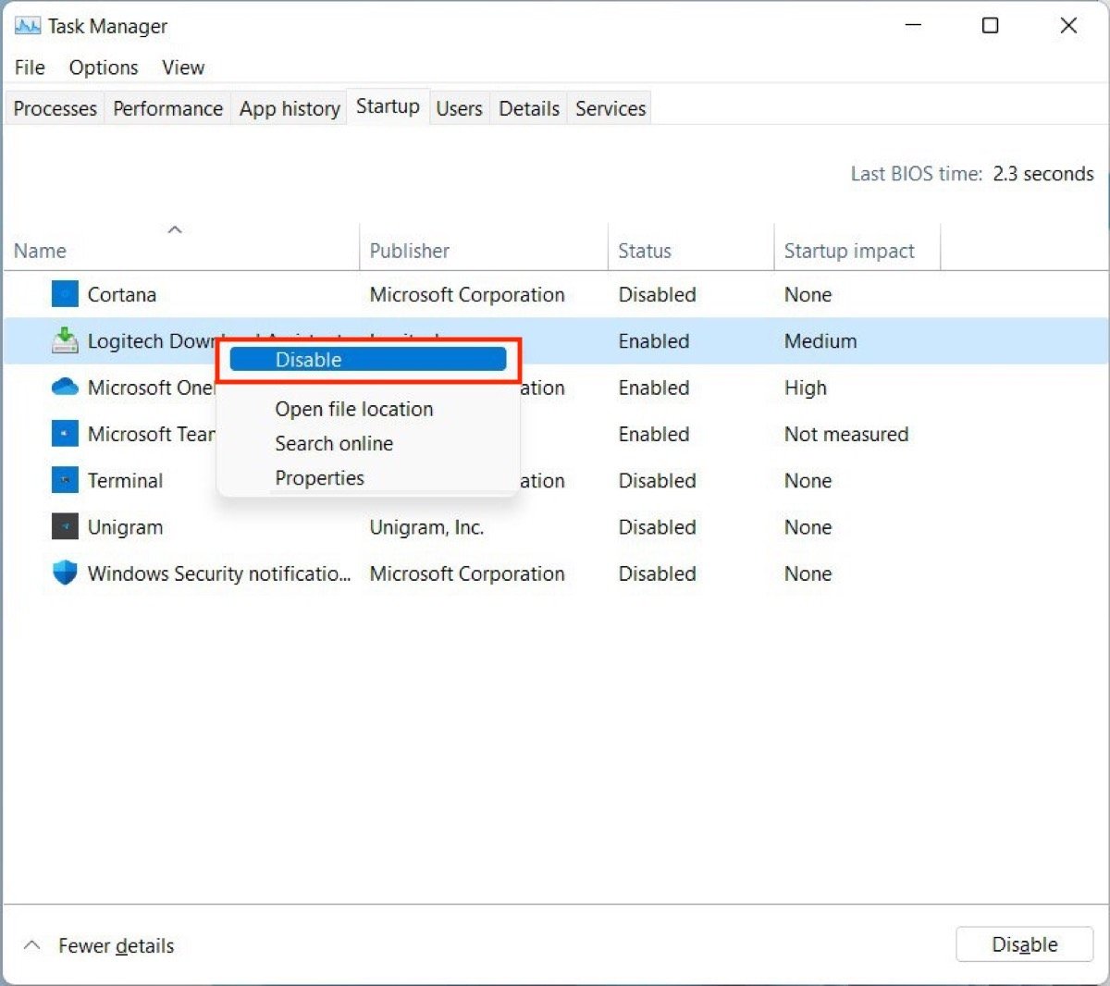1110x986 pixels.
Task: Click the Unigram app icon
Action: [x=65, y=527]
